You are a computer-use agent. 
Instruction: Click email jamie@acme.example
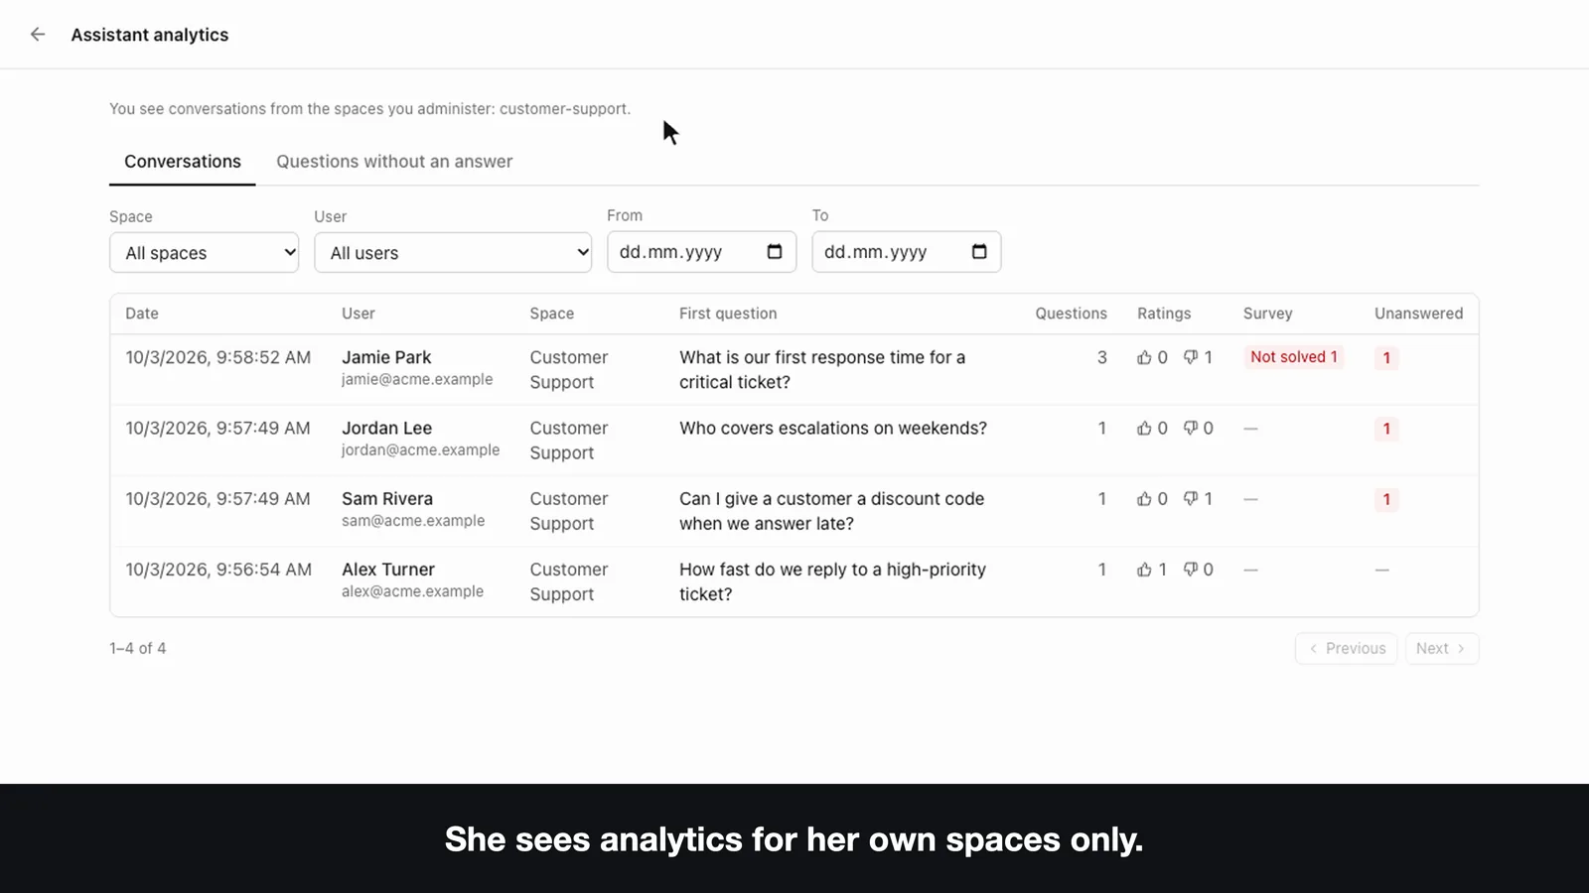click(x=417, y=379)
